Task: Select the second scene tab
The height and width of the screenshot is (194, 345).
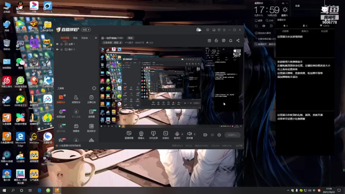Action: click(75, 38)
